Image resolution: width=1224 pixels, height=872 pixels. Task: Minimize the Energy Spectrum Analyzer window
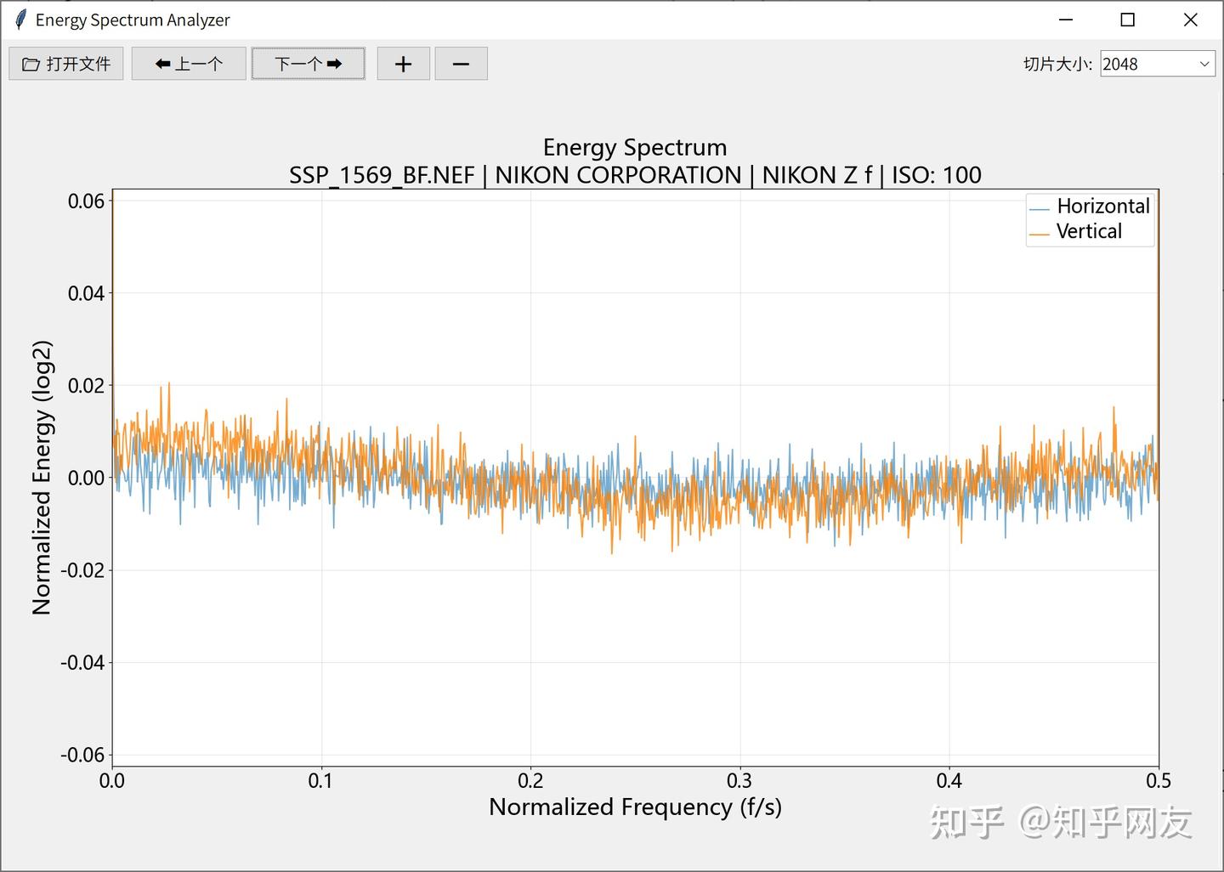[x=1066, y=20]
